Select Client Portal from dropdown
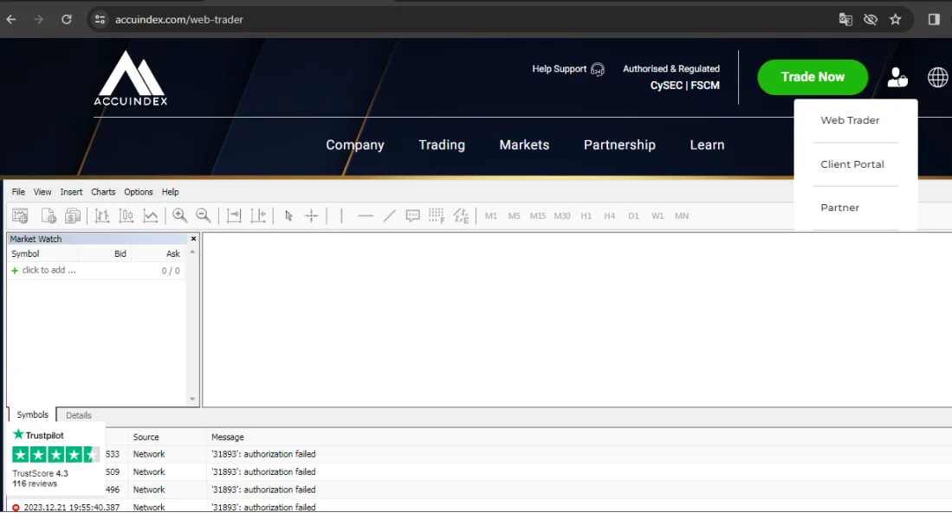952x519 pixels. tap(852, 164)
